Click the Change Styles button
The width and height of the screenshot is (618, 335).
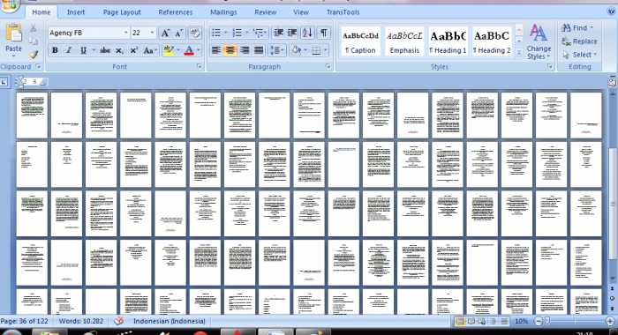(x=539, y=41)
